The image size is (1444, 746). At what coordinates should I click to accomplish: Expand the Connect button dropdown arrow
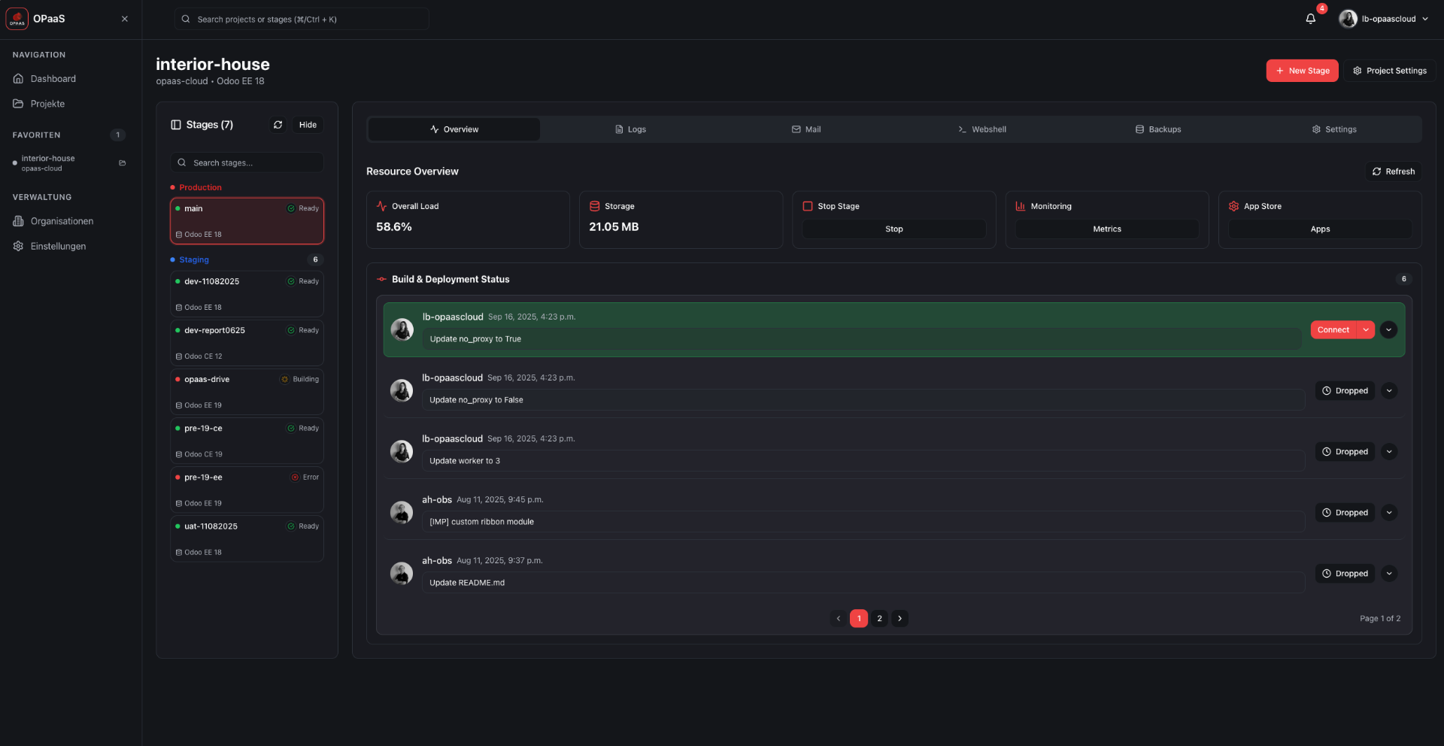tap(1366, 329)
